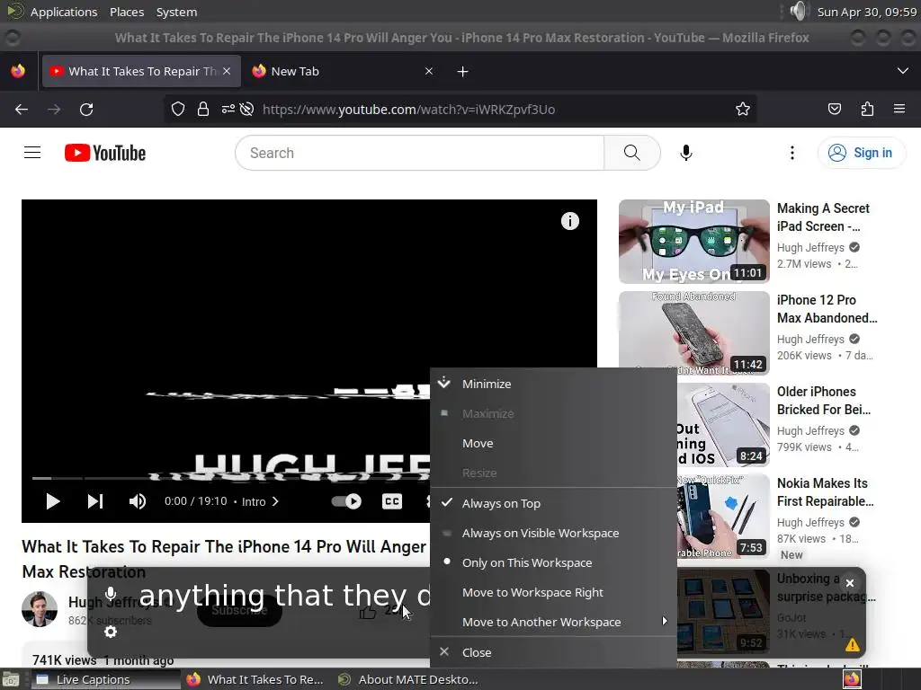Switch to About MATE Desktop taskbar window
This screenshot has height=690, width=921.
(x=408, y=679)
